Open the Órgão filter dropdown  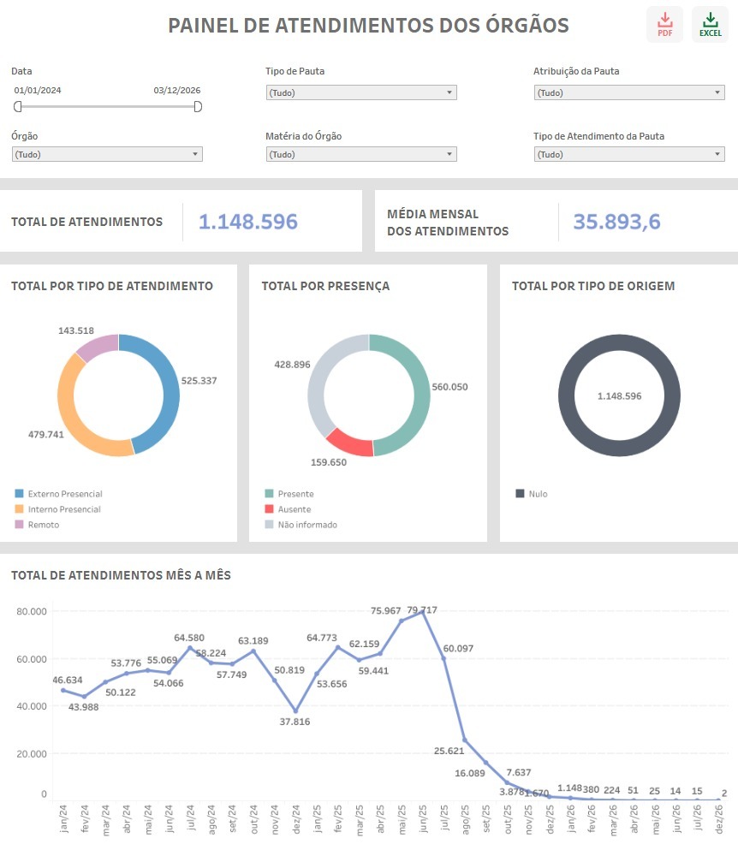107,154
